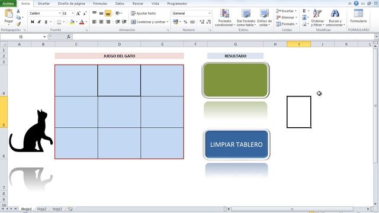Increase indent in Alineación group
379x213 pixels.
pyautogui.click(x=124, y=22)
